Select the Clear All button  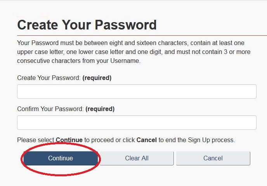(x=137, y=158)
